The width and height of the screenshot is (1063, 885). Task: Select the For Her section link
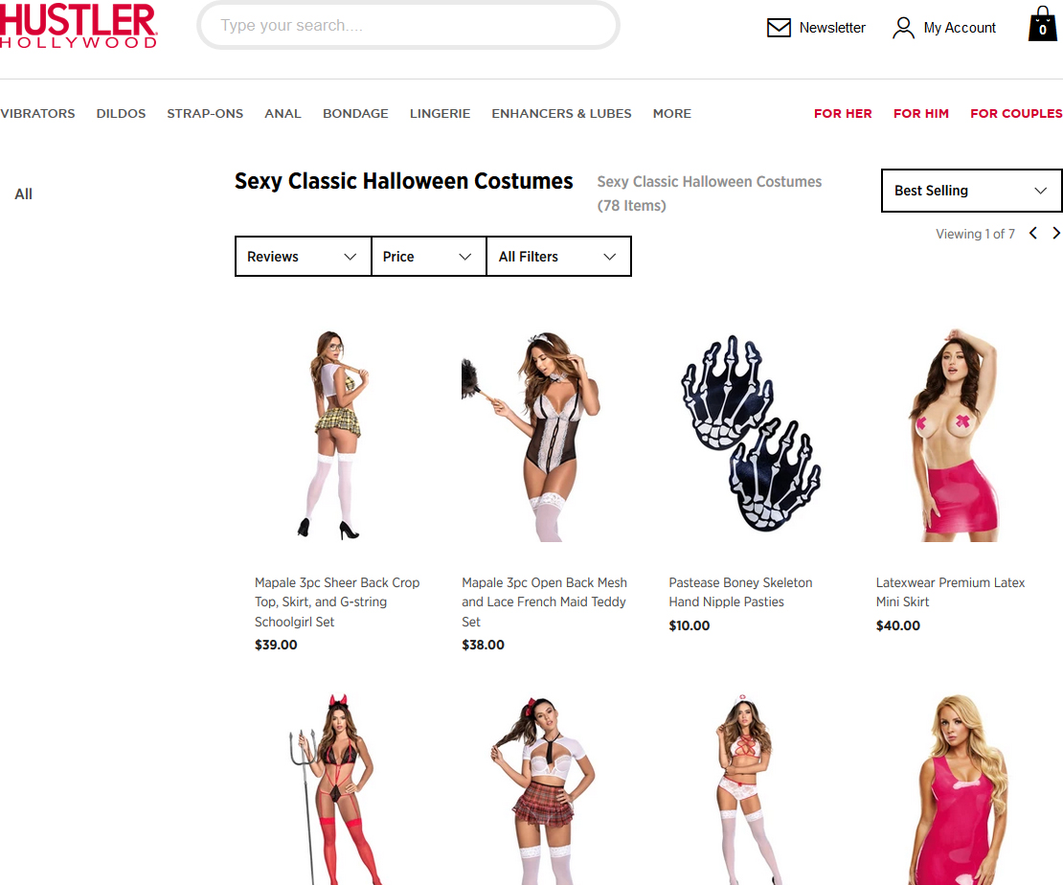click(x=843, y=113)
